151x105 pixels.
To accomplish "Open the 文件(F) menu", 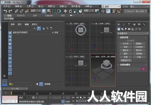I will coord(7,6).
